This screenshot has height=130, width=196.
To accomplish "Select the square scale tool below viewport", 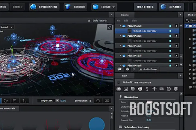I will pos(14,101).
